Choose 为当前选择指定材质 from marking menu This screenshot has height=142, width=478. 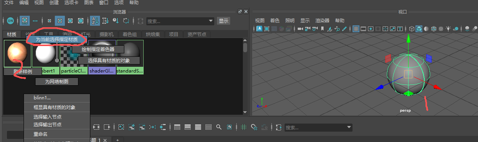(x=57, y=39)
